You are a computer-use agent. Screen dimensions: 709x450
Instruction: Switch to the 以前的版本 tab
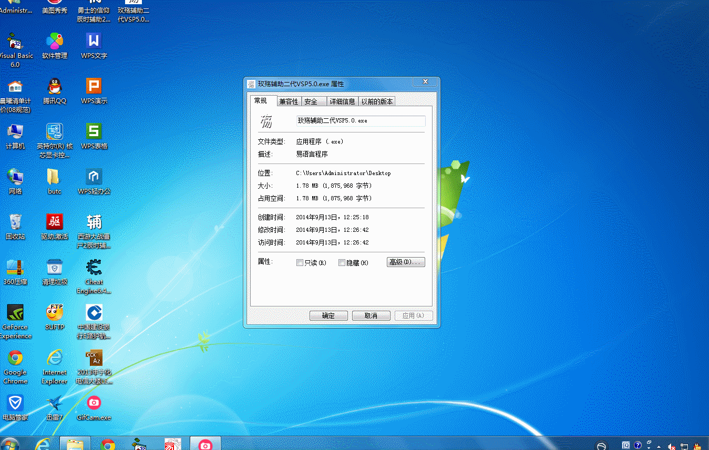[x=377, y=101]
